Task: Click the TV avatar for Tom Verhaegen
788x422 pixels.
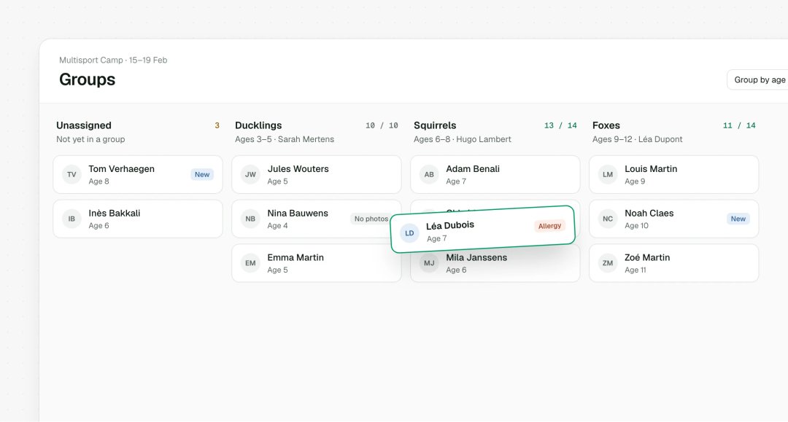Action: coord(72,175)
